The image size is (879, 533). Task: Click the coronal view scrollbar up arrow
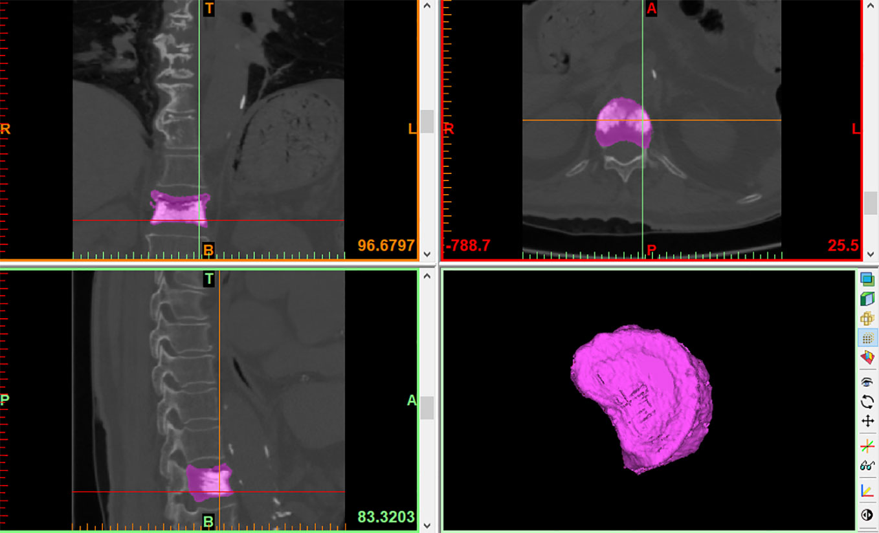(x=427, y=6)
